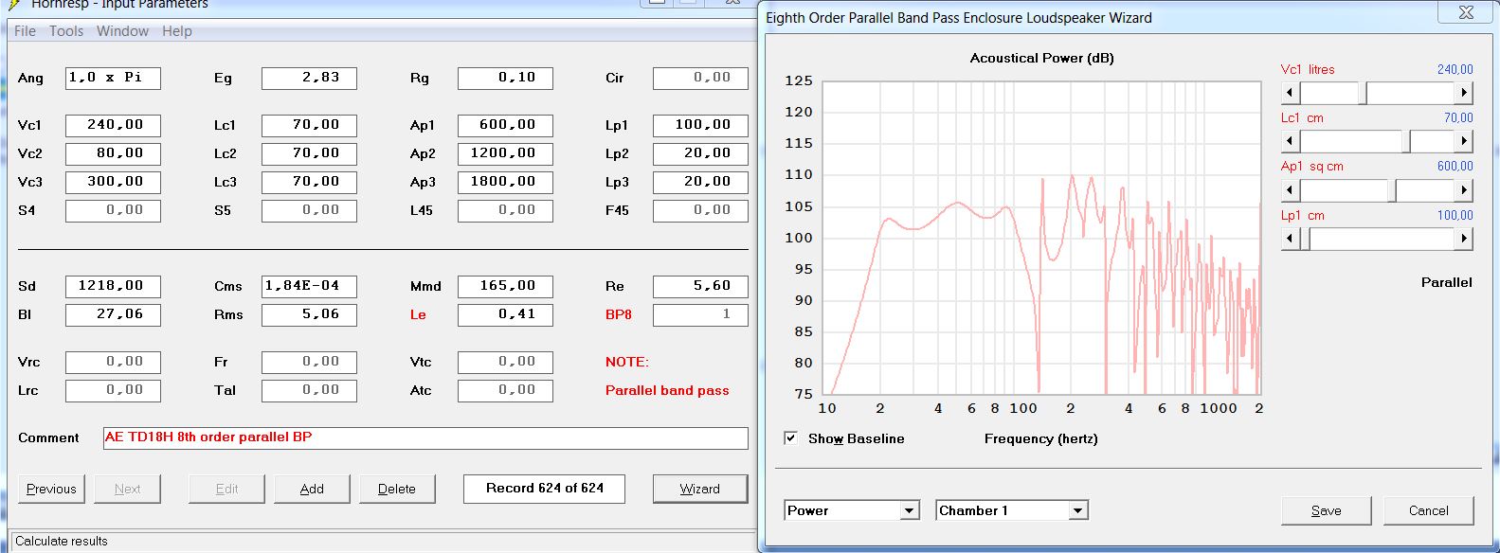Viewport: 1500px width, 553px height.
Task: Click the Lp3 input field
Action: coord(700,182)
